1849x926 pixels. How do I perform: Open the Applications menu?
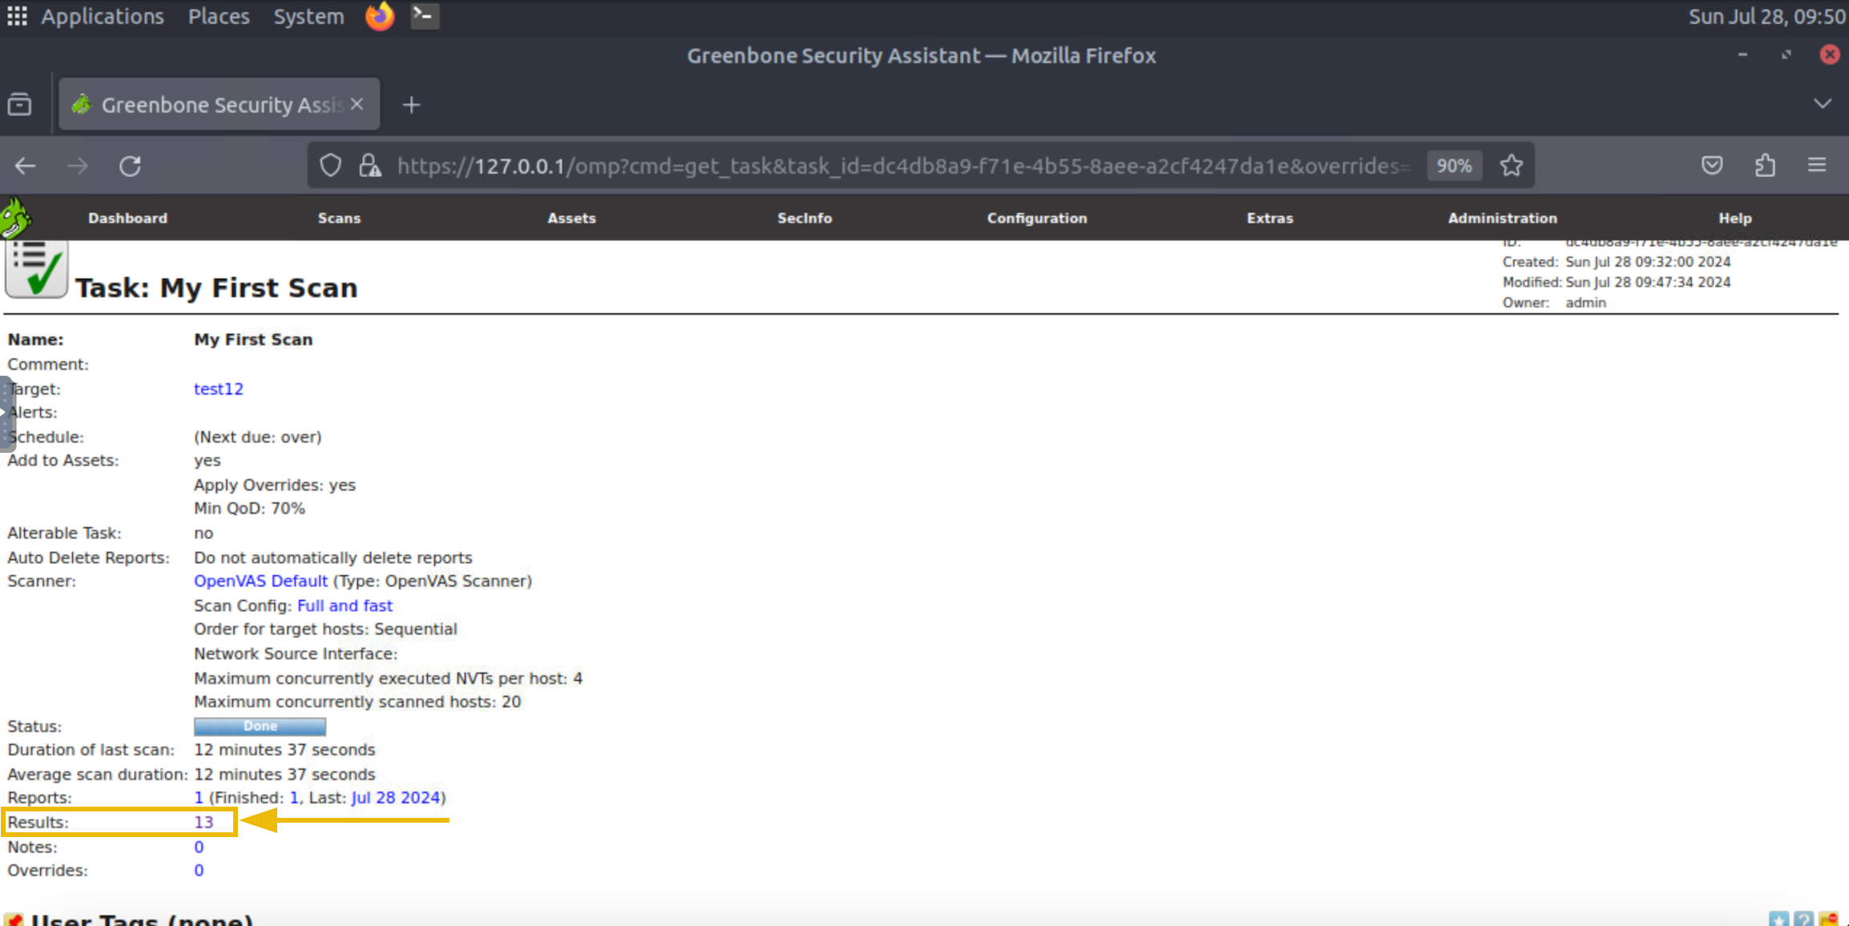[x=102, y=16]
